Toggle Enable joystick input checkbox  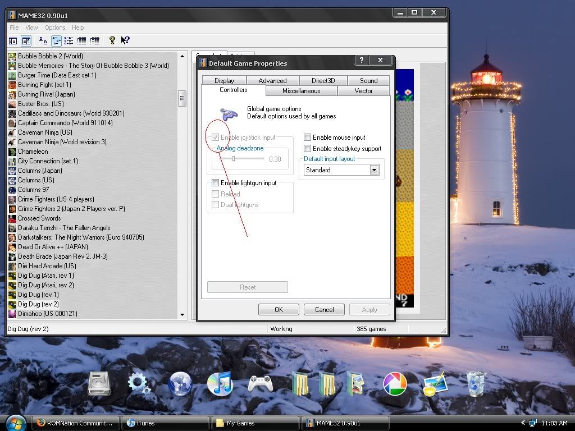215,137
